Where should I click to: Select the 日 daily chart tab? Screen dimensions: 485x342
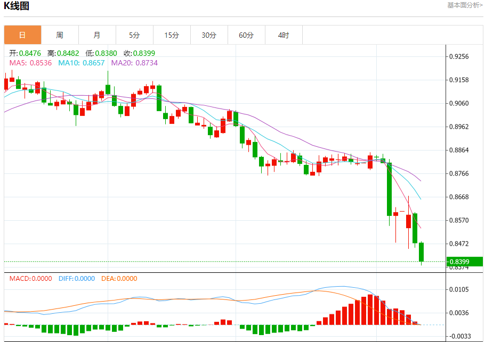coord(22,35)
